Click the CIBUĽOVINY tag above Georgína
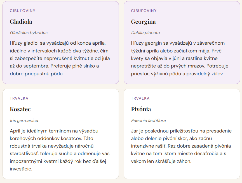Viewport: 242px width, 183px height. click(x=144, y=11)
